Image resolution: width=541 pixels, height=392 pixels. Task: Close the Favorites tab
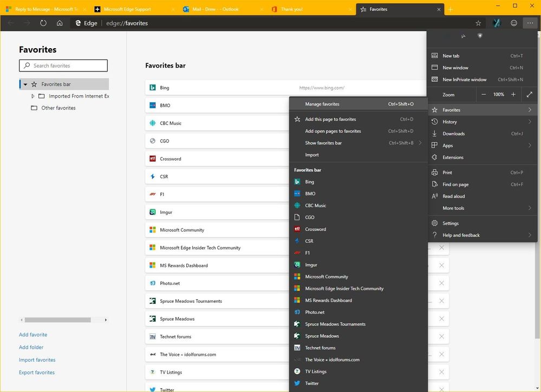tap(439, 10)
